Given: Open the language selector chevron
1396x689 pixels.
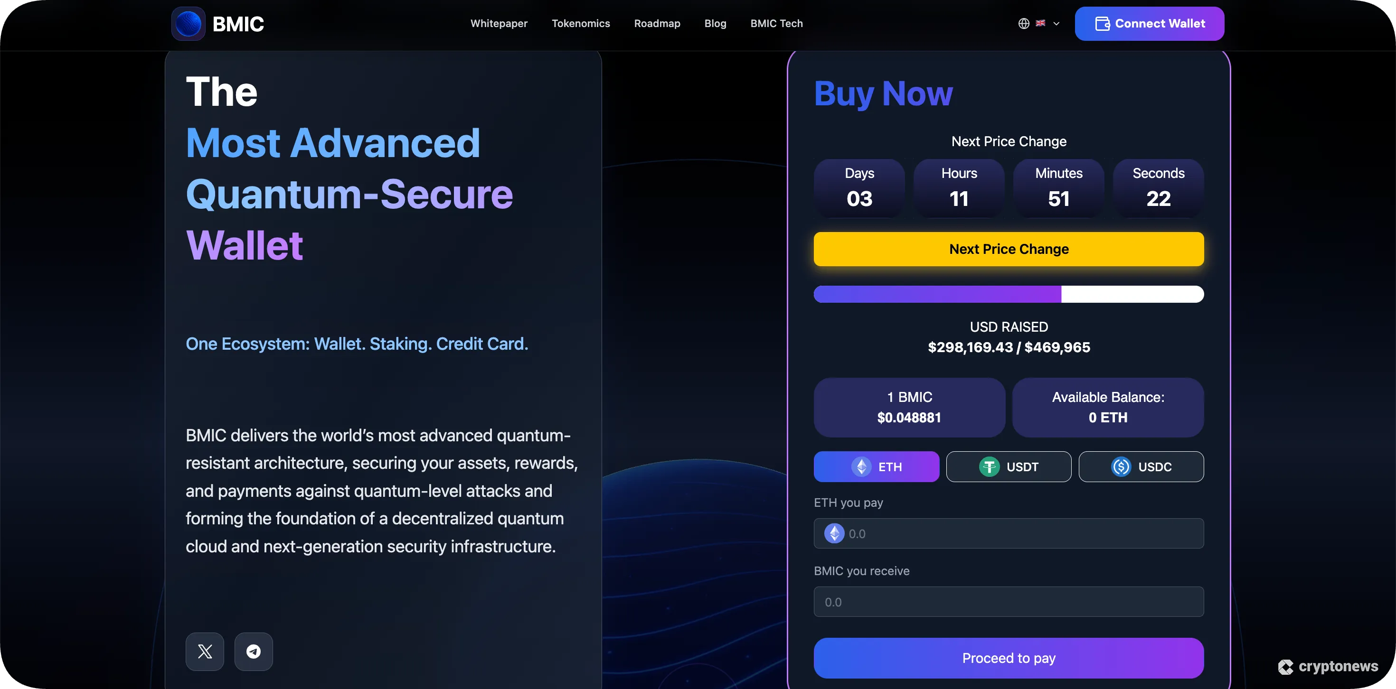Looking at the screenshot, I should 1056,23.
